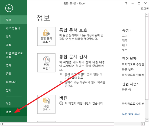The height and width of the screenshot is (126, 149).
Task: Click 이 파일의 이전 버전이 없습니다 text
Action: (84, 103)
